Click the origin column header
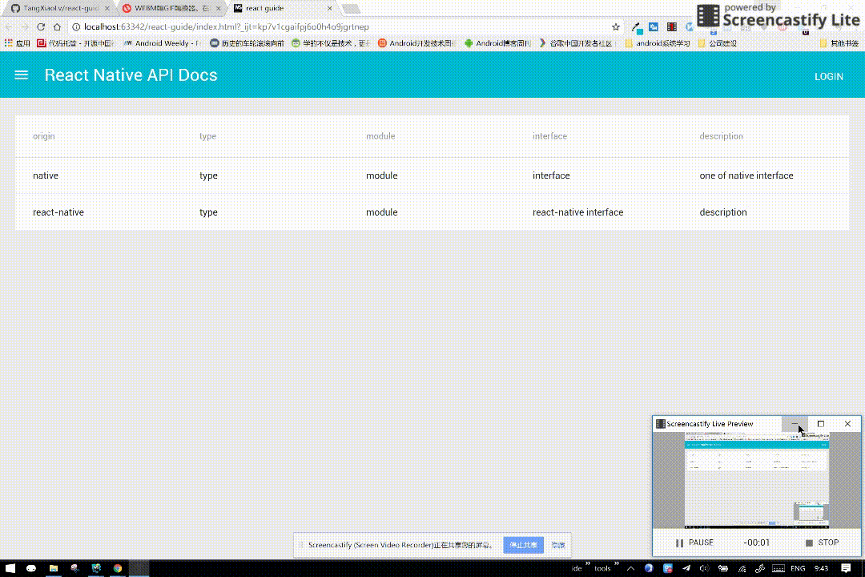The image size is (865, 577). pyautogui.click(x=43, y=135)
